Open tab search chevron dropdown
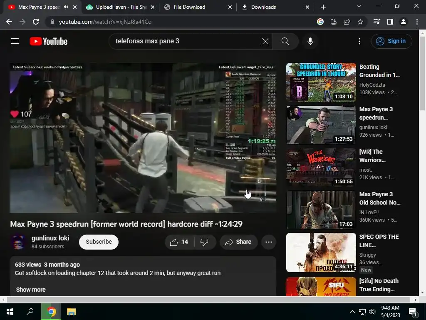This screenshot has width=426, height=320. pyautogui.click(x=359, y=6)
